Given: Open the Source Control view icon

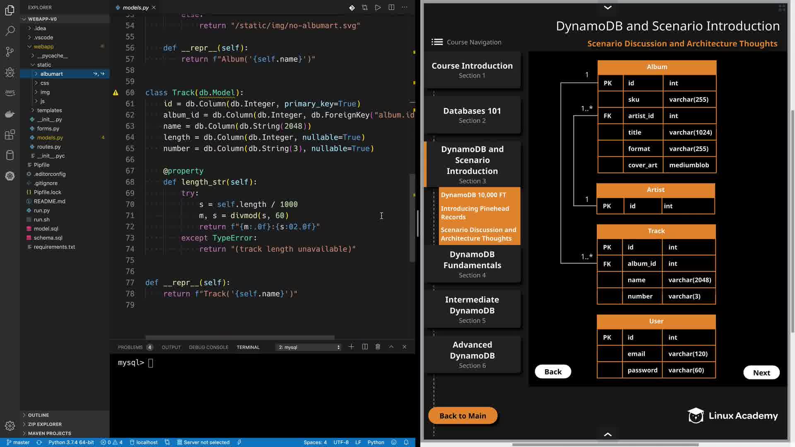Looking at the screenshot, I should (10, 52).
